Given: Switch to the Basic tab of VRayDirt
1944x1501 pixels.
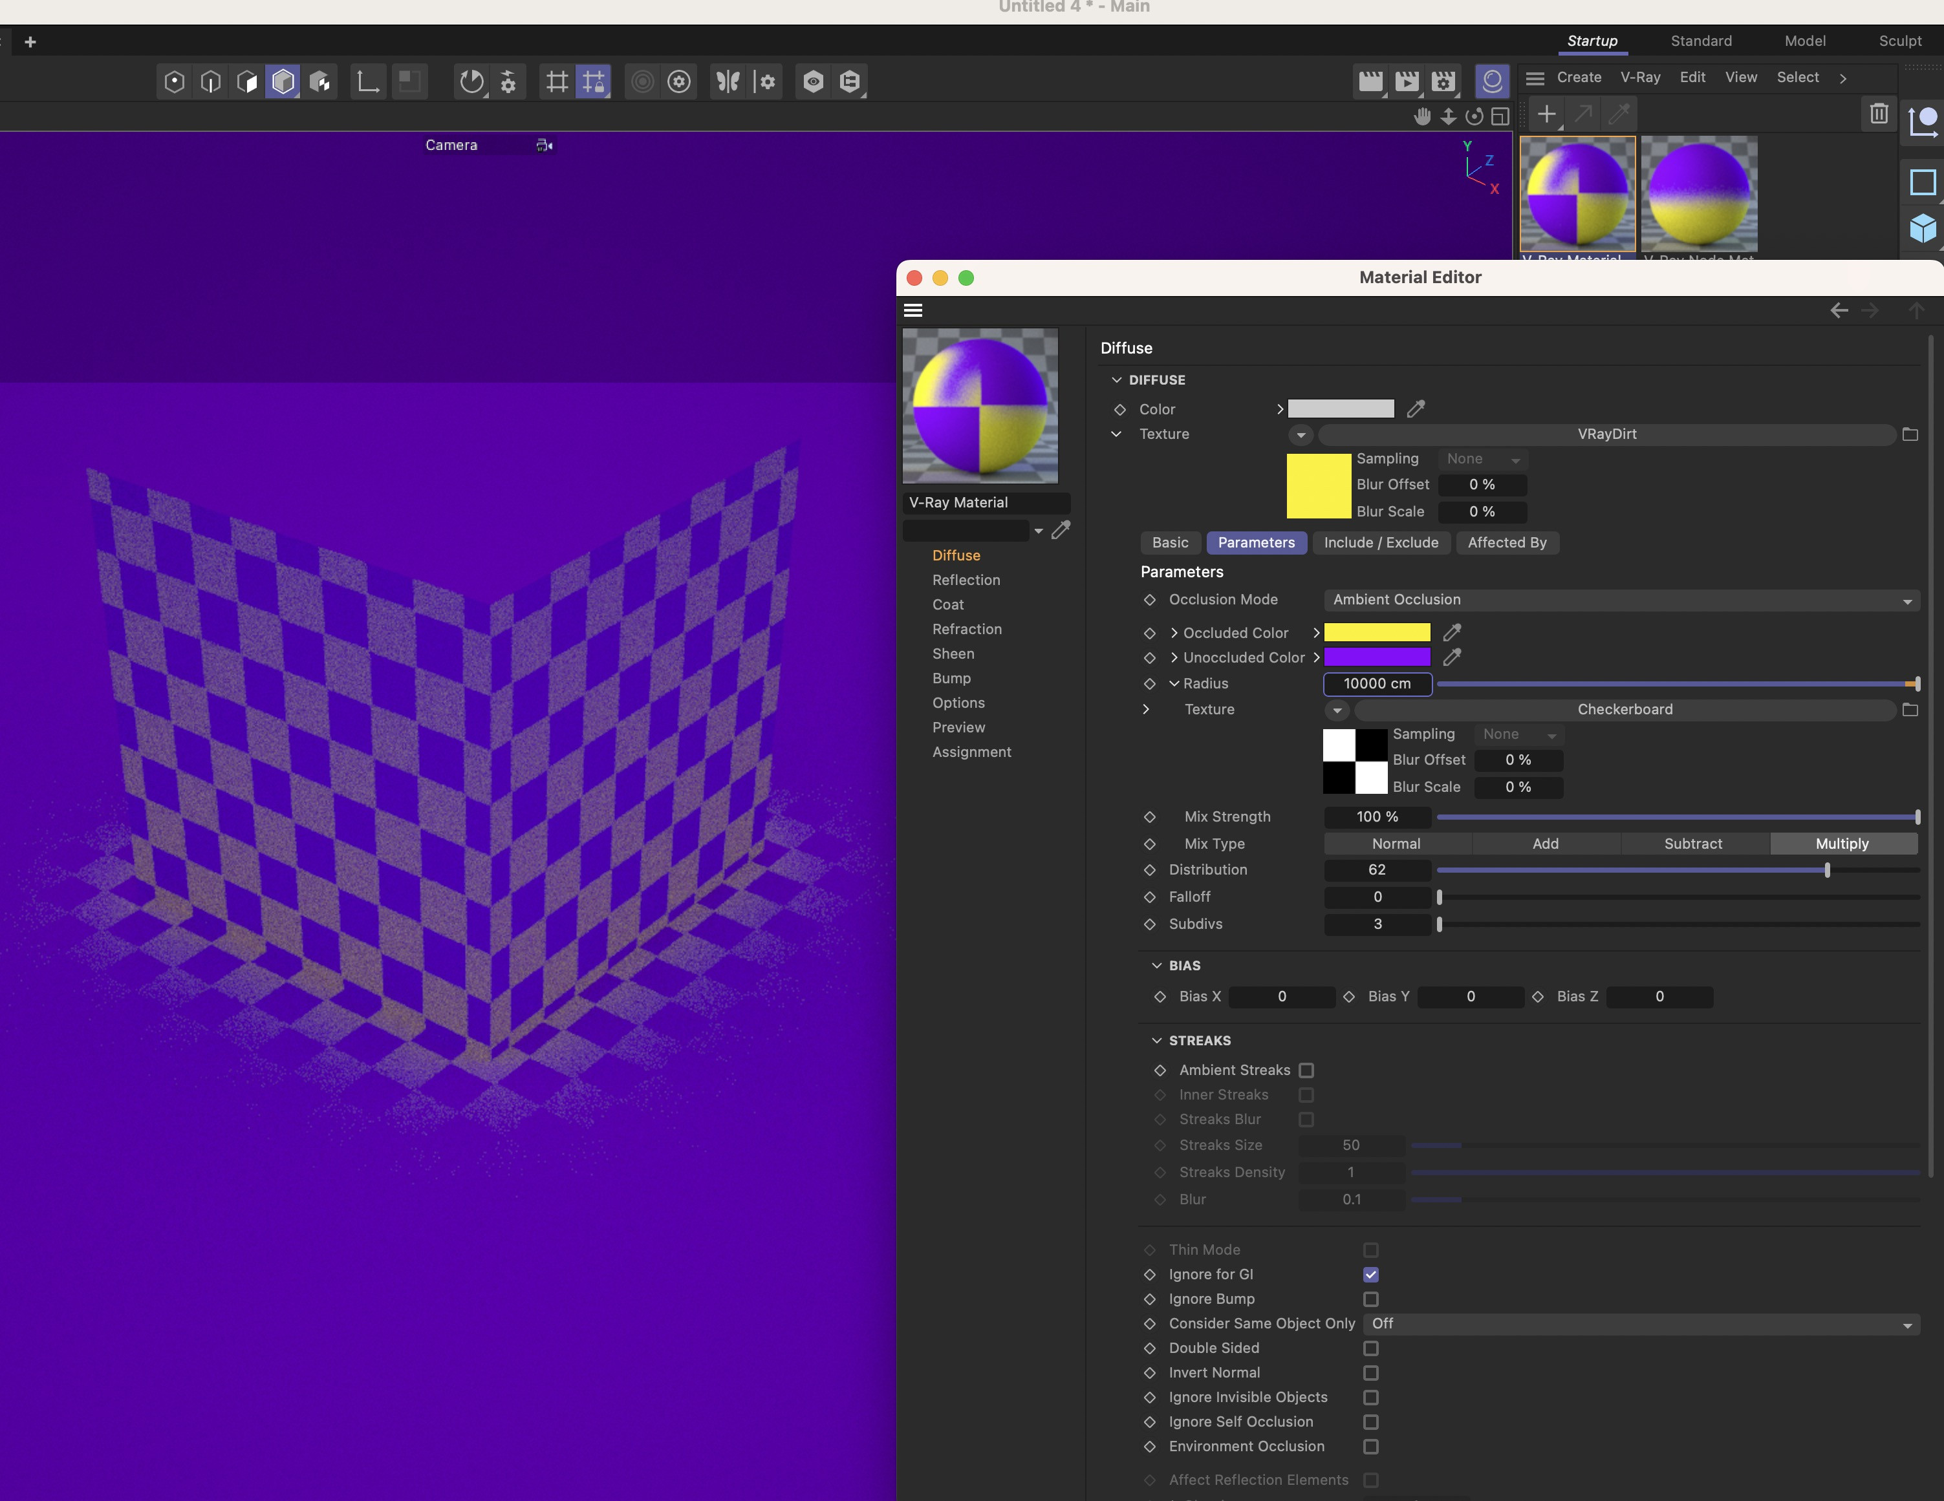Looking at the screenshot, I should (x=1170, y=543).
